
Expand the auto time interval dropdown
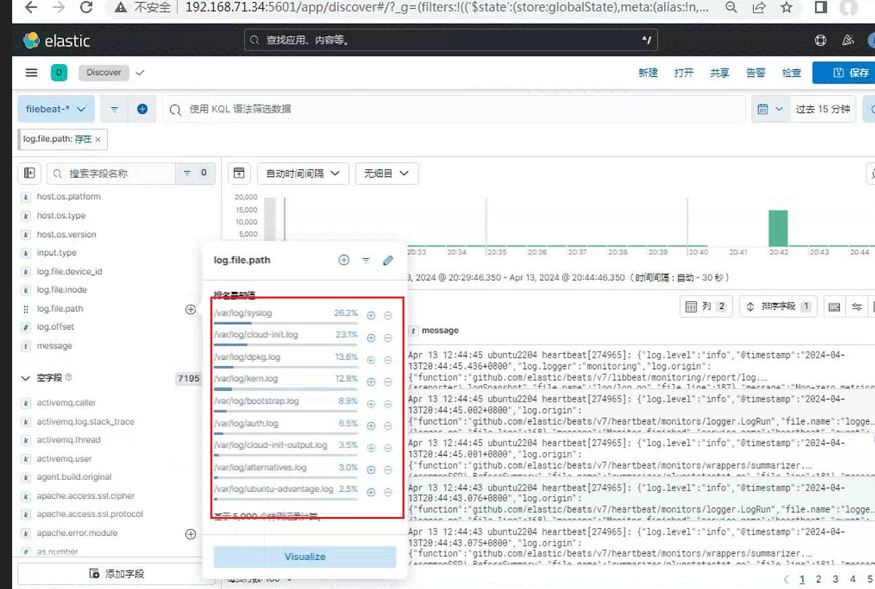point(303,173)
